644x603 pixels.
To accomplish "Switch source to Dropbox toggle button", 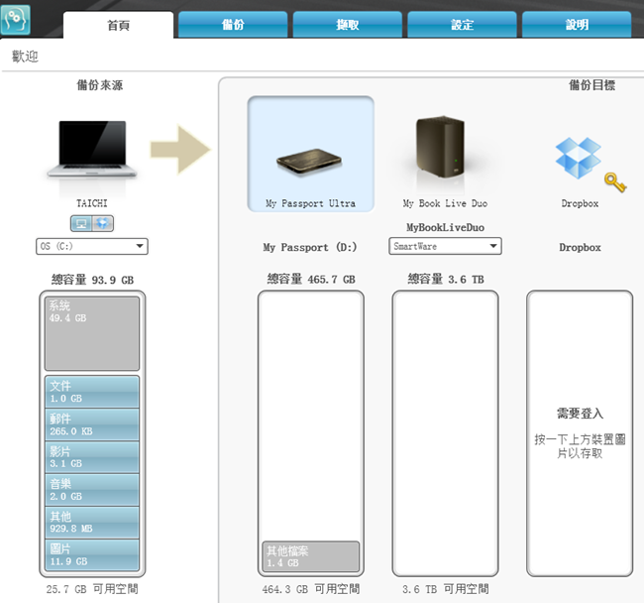I will pos(100,221).
